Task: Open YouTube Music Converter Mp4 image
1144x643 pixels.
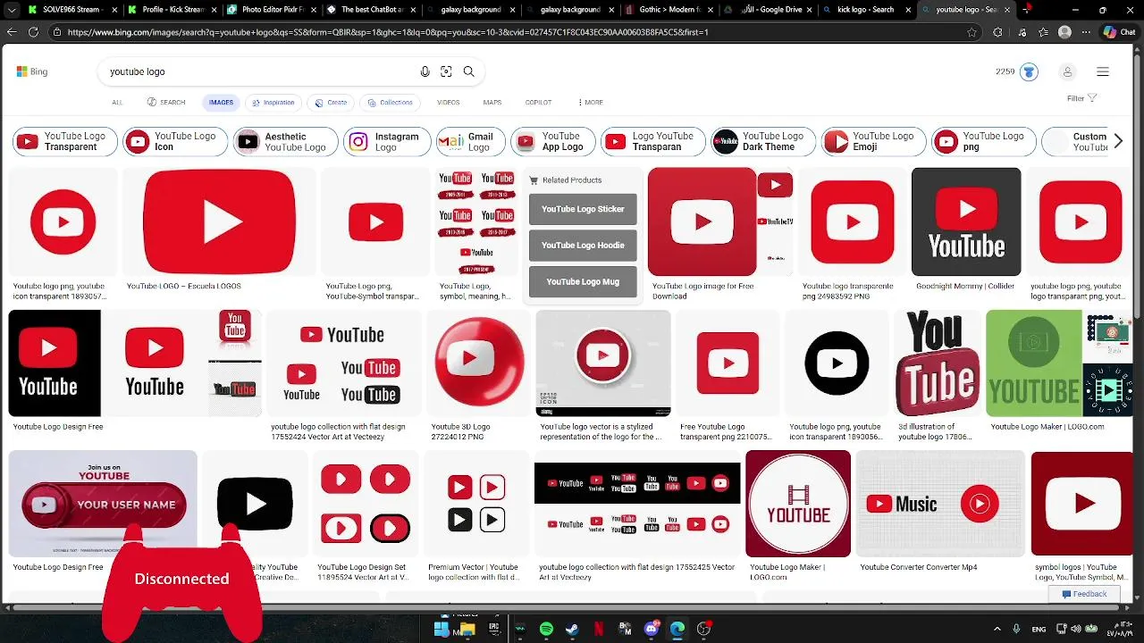Action: (x=940, y=505)
